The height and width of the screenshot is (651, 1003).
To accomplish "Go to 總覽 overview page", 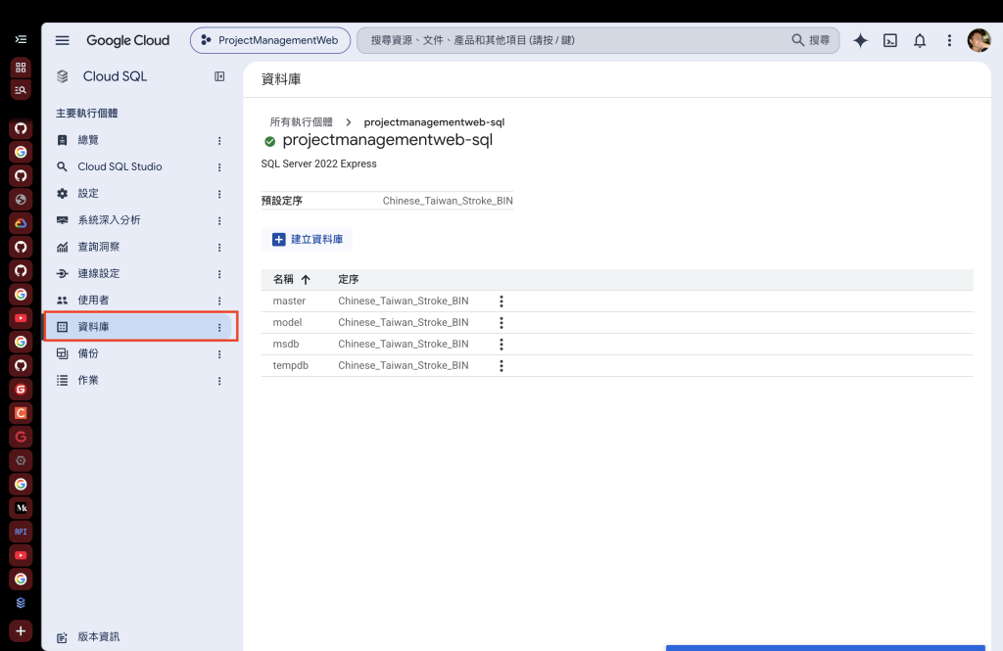I will 88,140.
